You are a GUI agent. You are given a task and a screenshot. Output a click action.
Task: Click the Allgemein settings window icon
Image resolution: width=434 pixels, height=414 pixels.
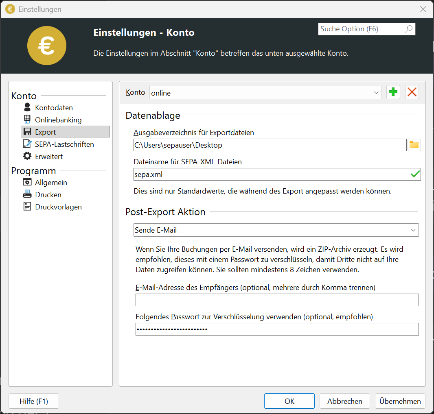click(27, 182)
